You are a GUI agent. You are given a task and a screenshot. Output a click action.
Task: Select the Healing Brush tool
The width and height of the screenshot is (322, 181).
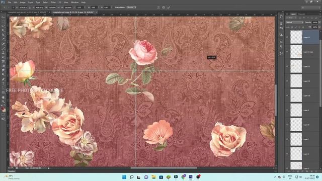tap(3, 44)
